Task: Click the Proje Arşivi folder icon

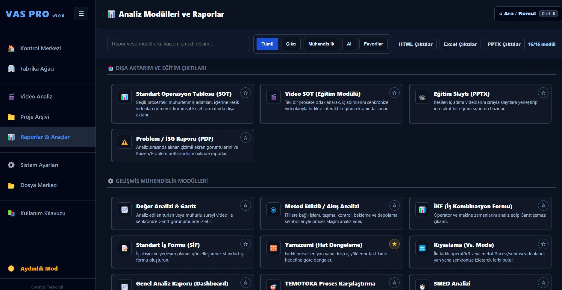Action: click(x=11, y=117)
